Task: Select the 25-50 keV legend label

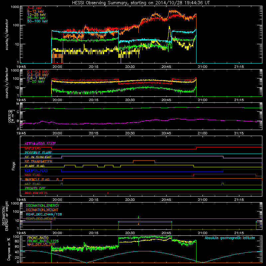Action: point(37,18)
